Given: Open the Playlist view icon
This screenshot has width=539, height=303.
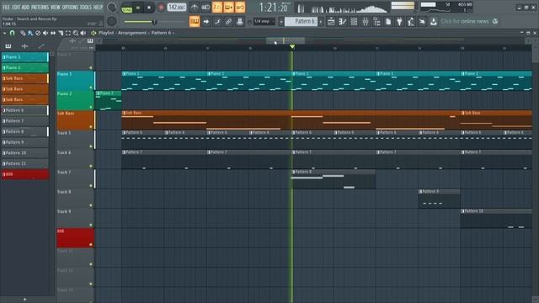Looking at the screenshot, I should pyautogui.click(x=331, y=22).
